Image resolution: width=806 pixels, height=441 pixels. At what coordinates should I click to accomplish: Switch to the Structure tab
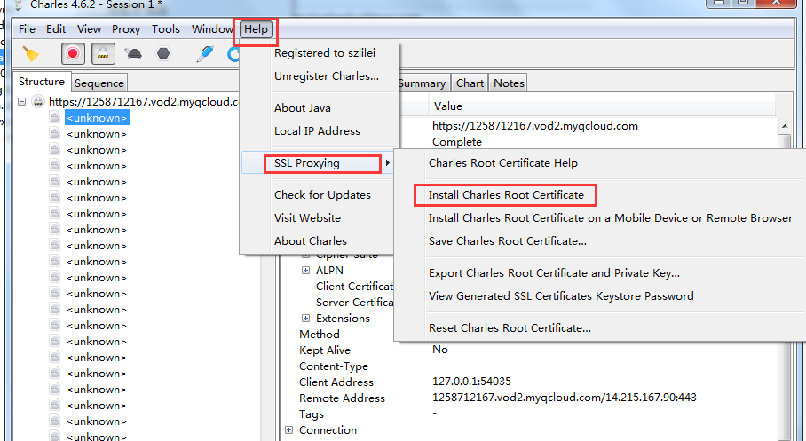click(x=42, y=82)
